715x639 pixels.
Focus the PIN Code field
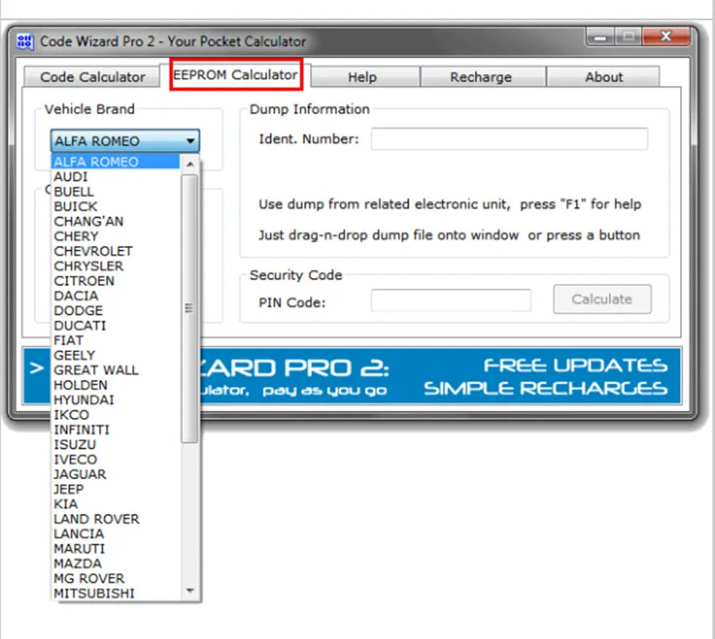pyautogui.click(x=450, y=300)
